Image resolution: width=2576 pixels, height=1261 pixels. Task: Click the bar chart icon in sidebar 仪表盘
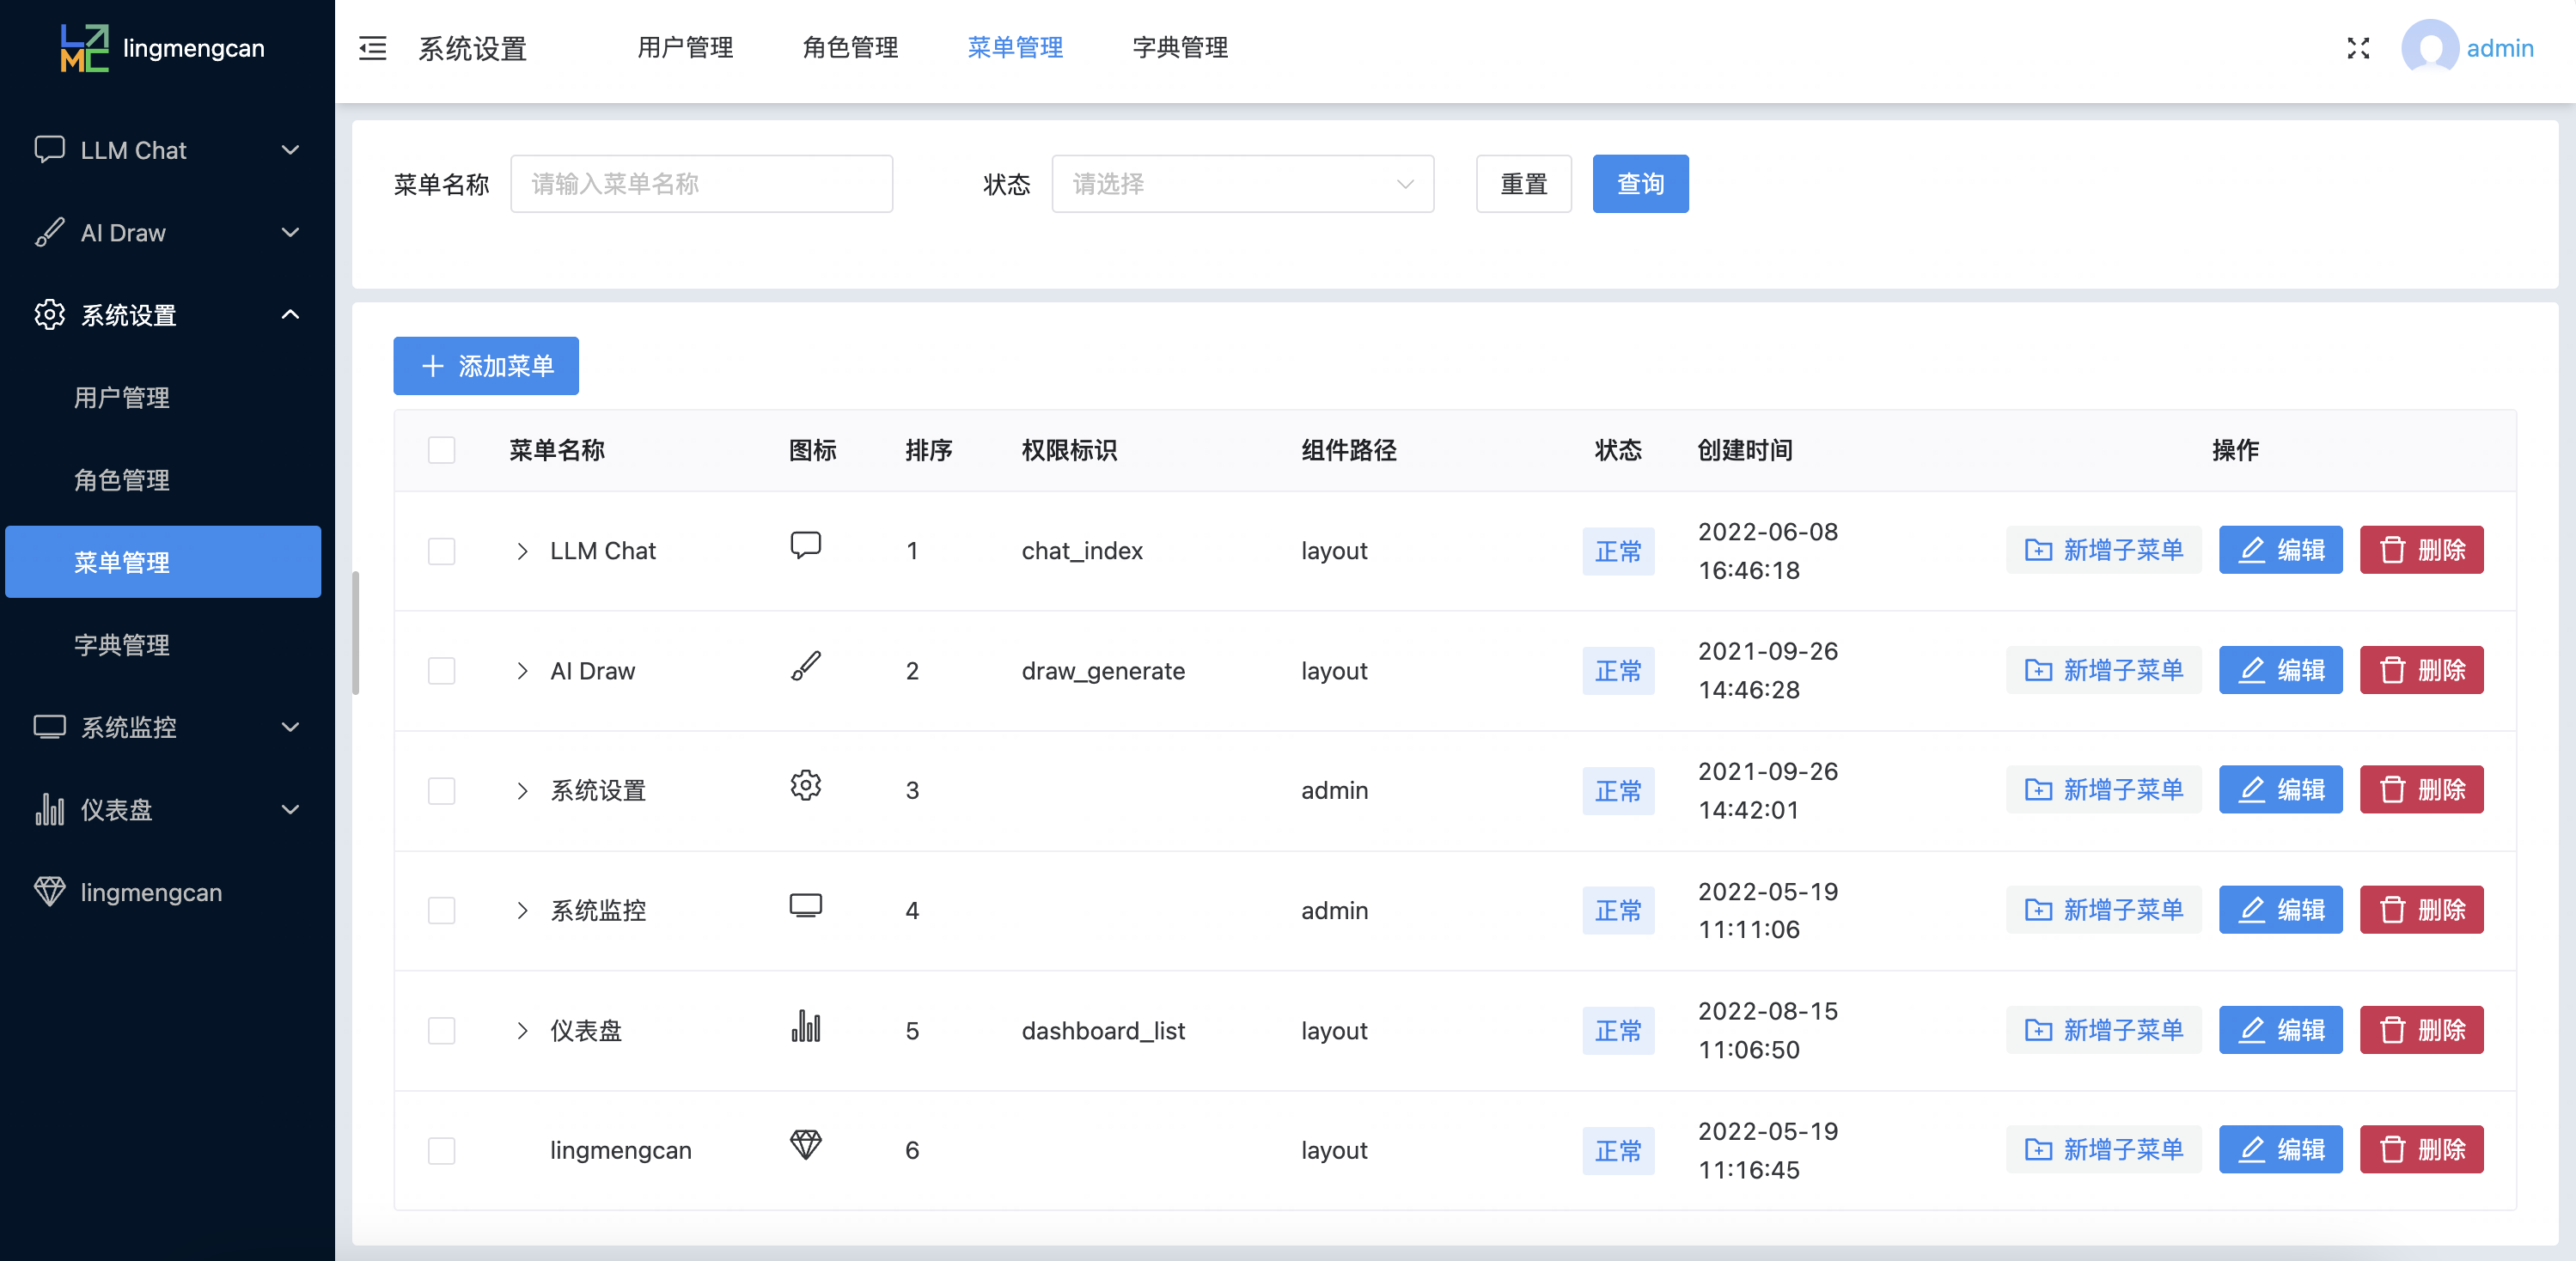pyautogui.click(x=49, y=809)
